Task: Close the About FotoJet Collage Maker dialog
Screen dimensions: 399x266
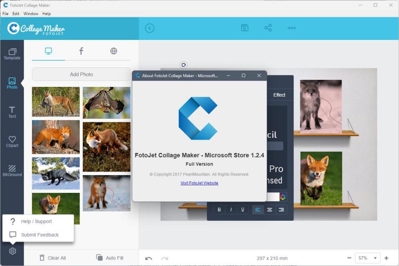Action: (x=259, y=75)
